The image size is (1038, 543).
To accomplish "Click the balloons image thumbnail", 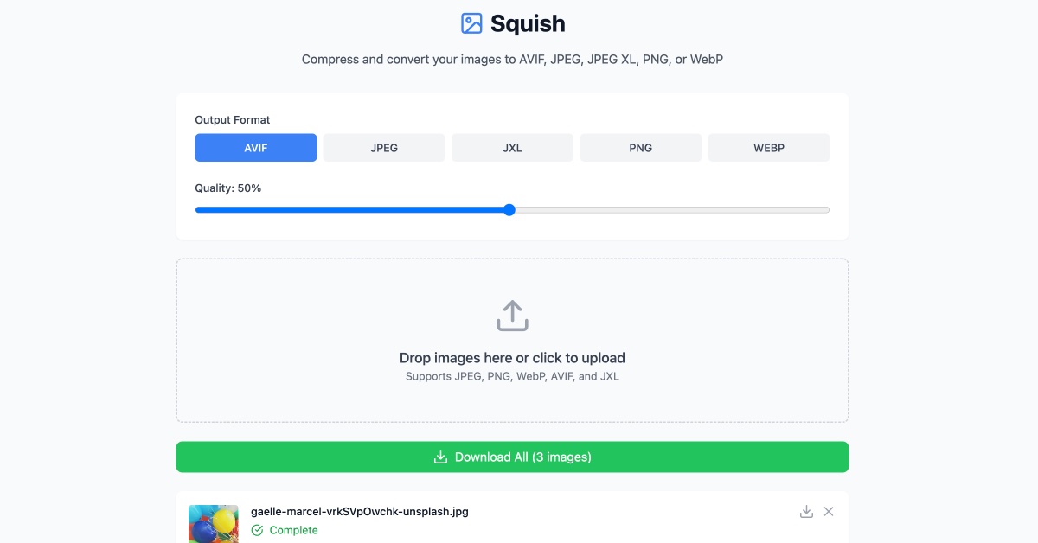I will [213, 523].
